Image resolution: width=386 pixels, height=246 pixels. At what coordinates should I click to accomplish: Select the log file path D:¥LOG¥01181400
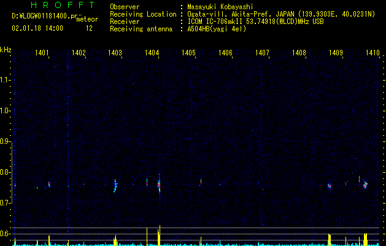[45, 16]
